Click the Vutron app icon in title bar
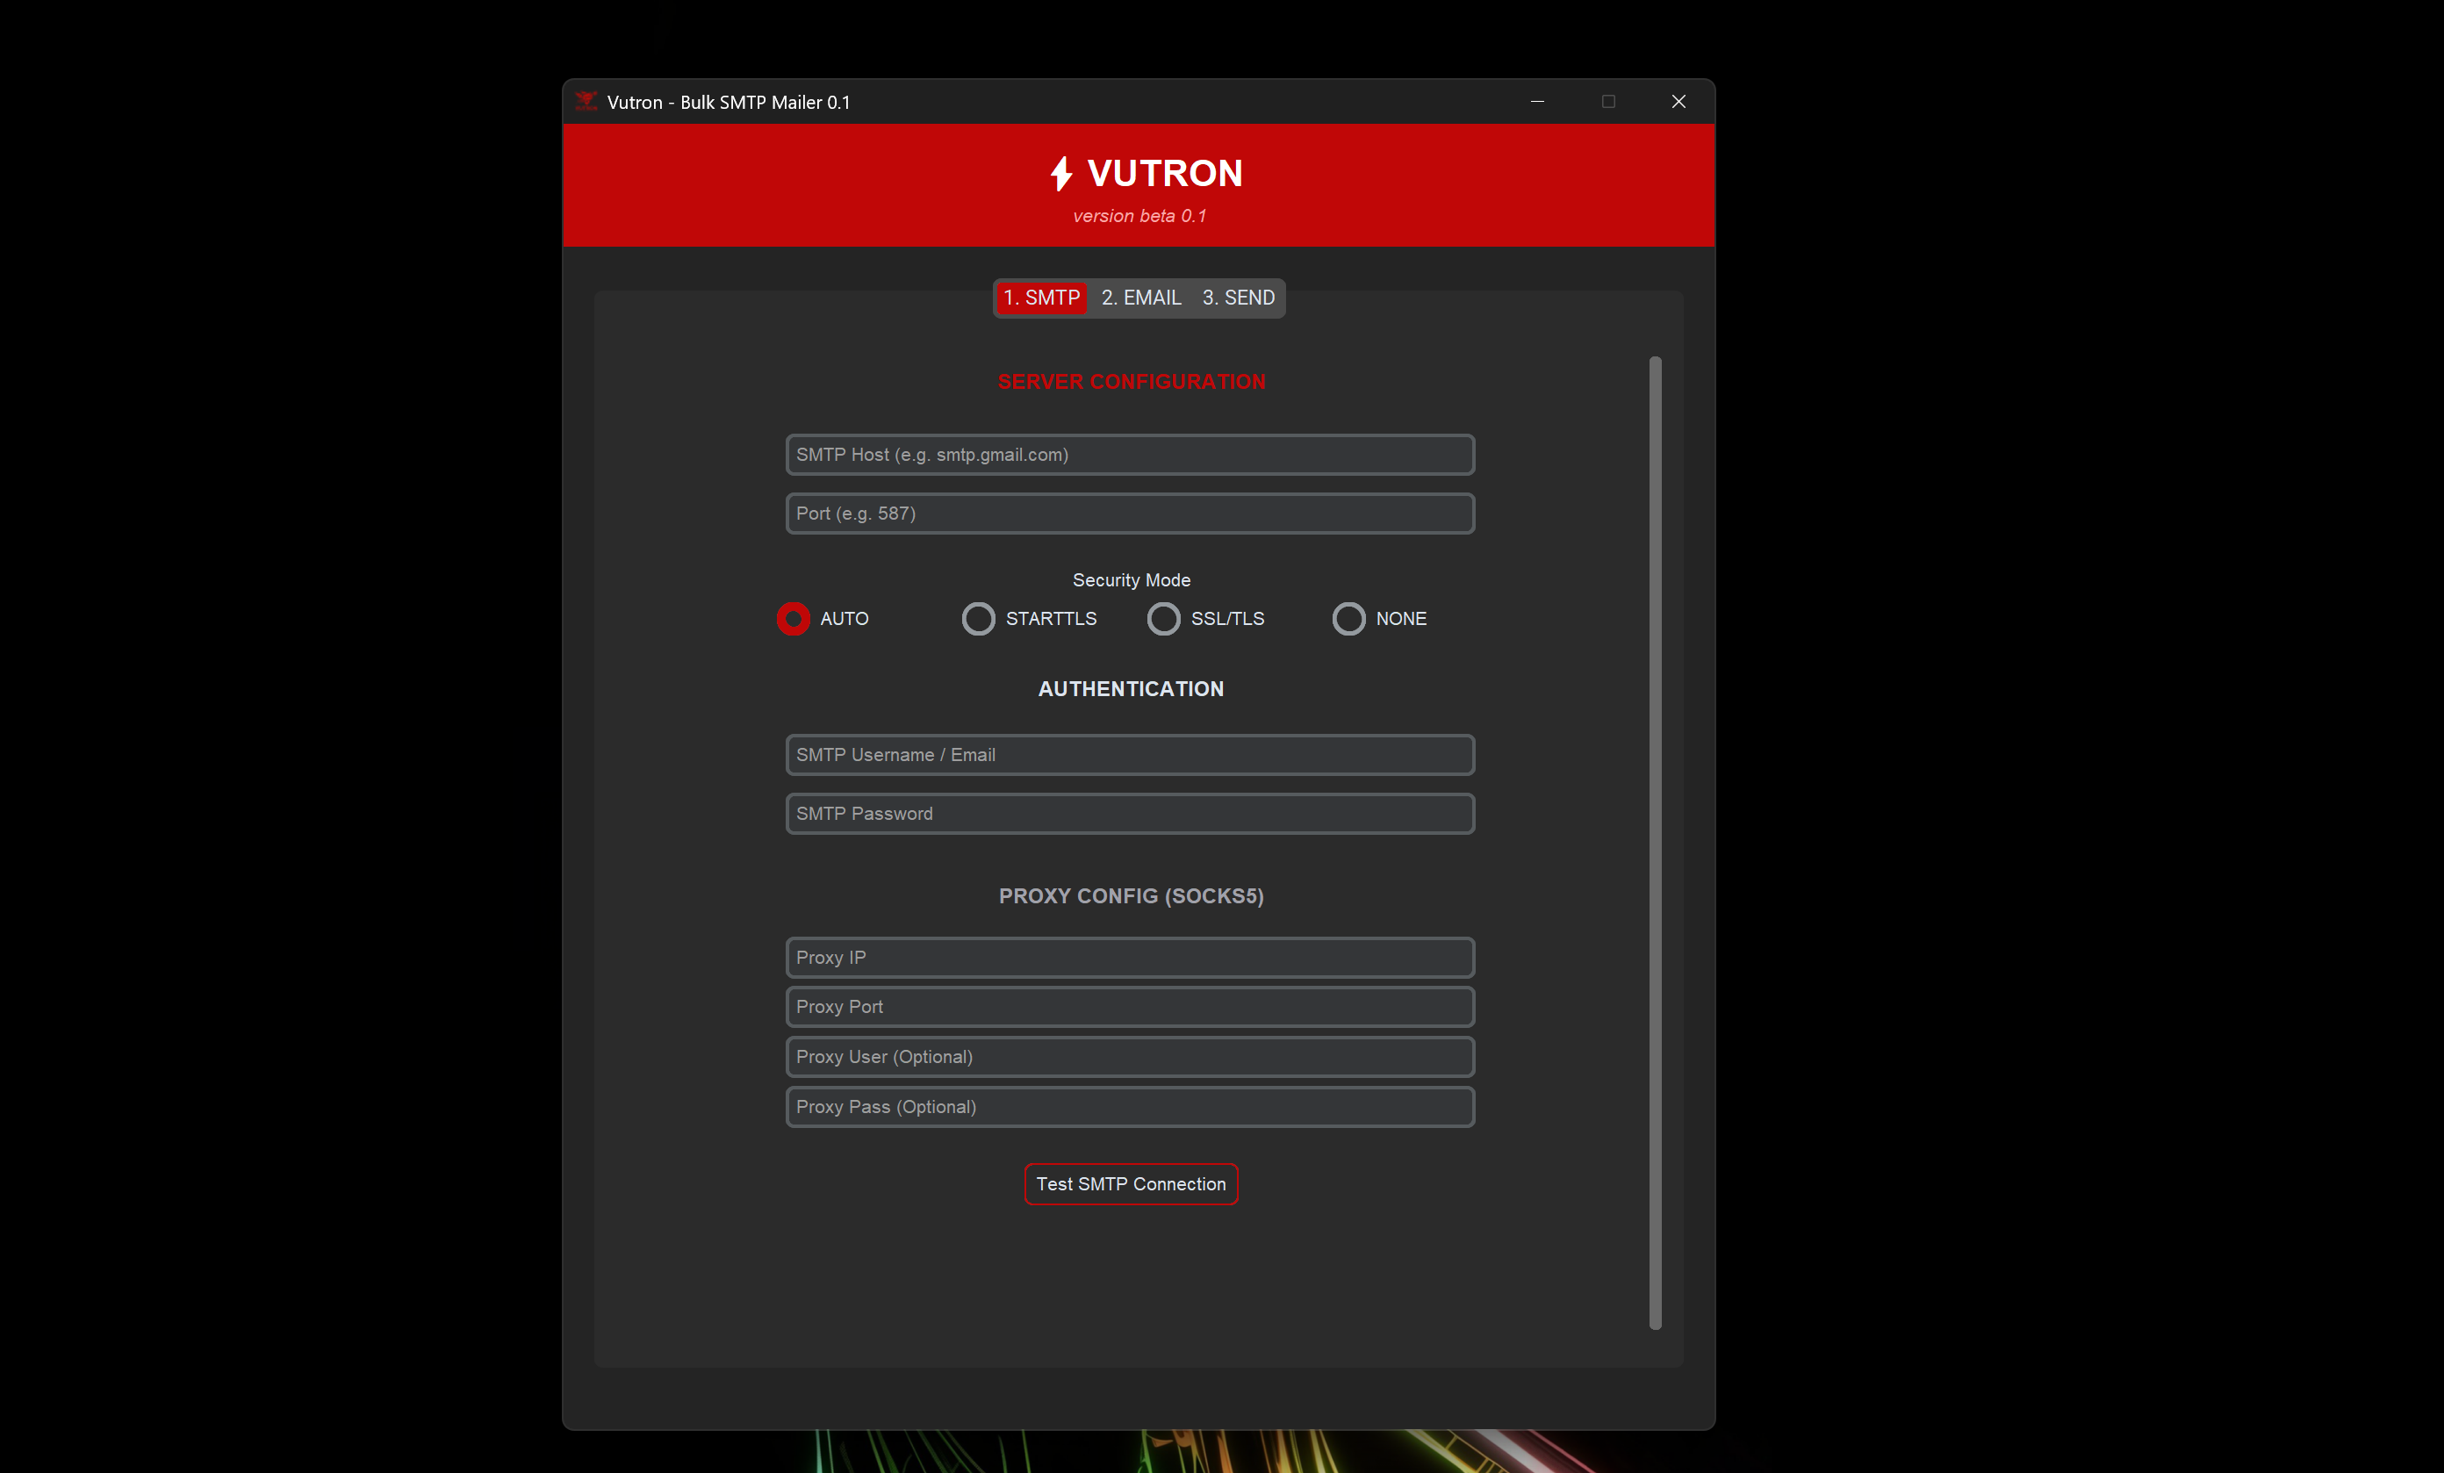The image size is (2444, 1473). click(x=586, y=101)
